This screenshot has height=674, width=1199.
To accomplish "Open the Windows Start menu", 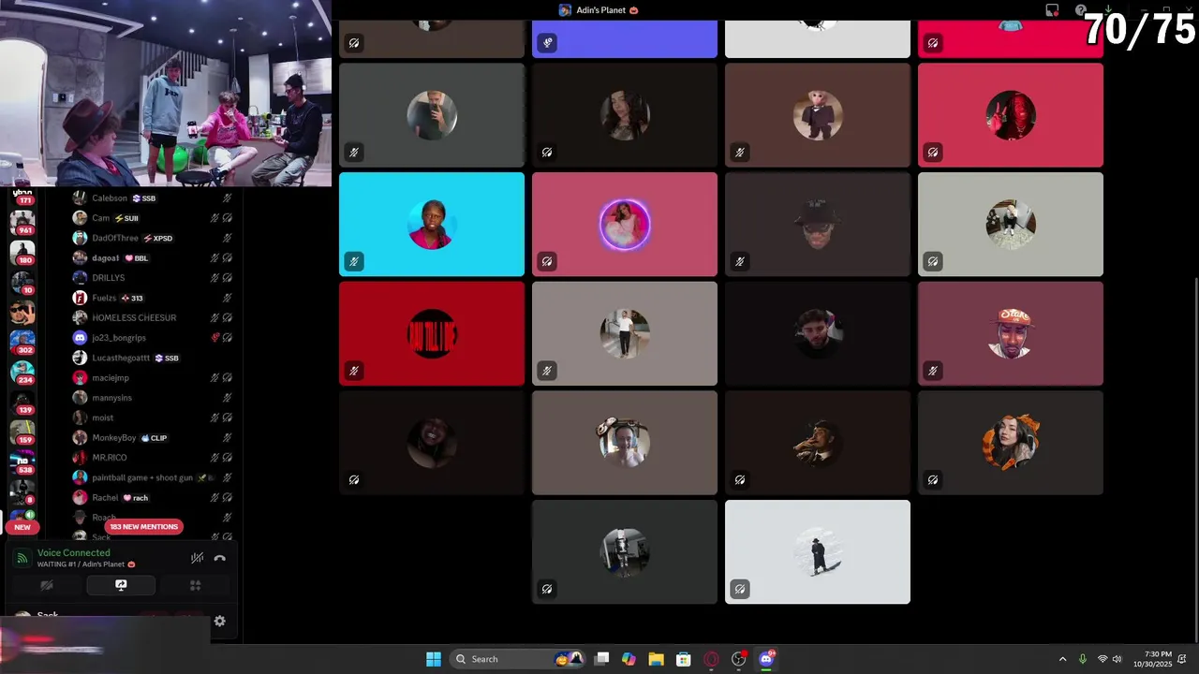I will pyautogui.click(x=434, y=659).
